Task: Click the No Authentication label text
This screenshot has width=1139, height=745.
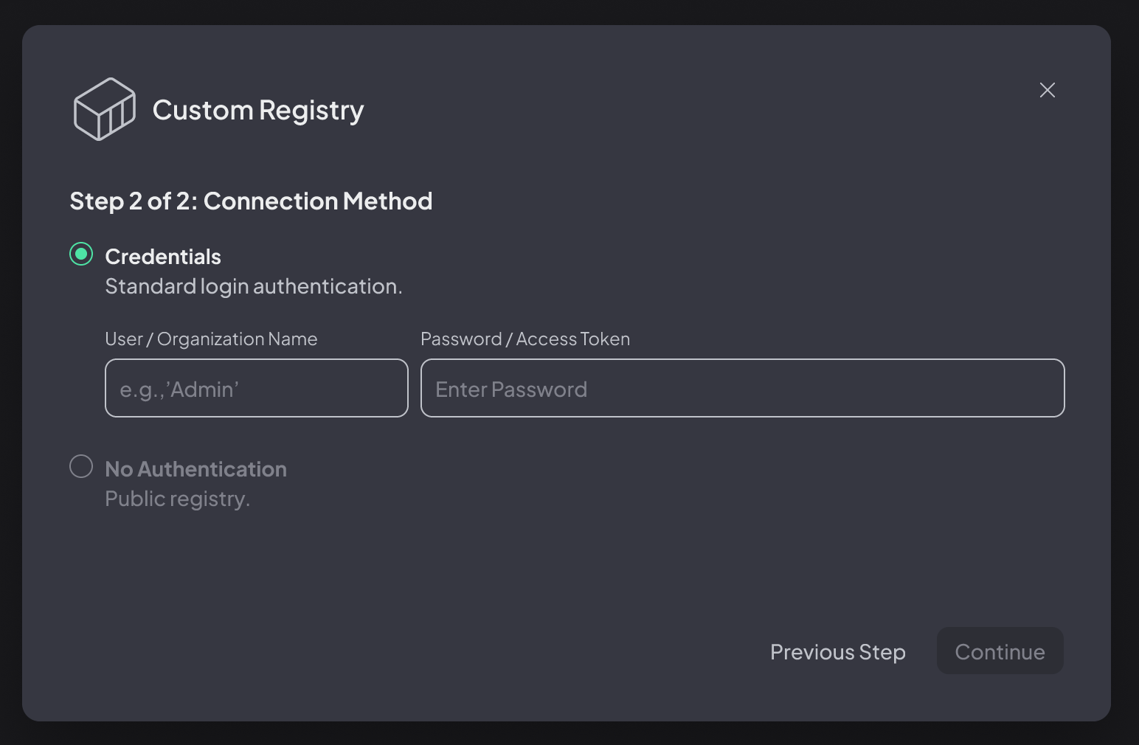Action: pos(195,469)
